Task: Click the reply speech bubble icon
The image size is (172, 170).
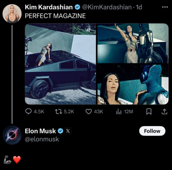Action: (28, 111)
